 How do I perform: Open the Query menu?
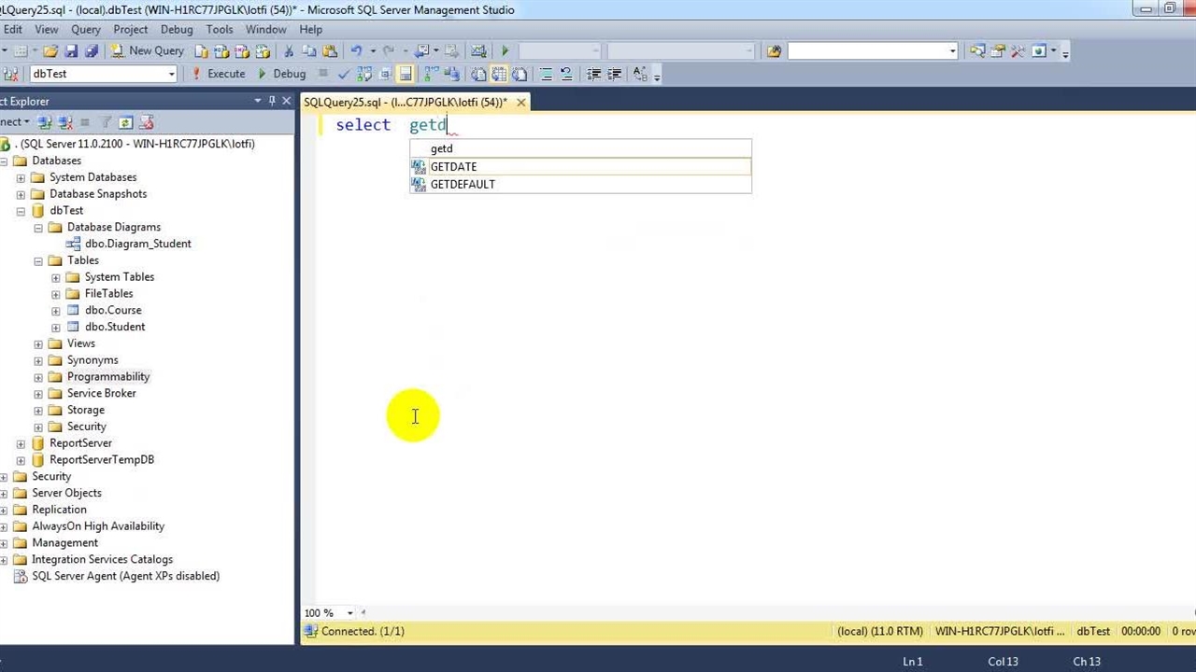coord(85,29)
